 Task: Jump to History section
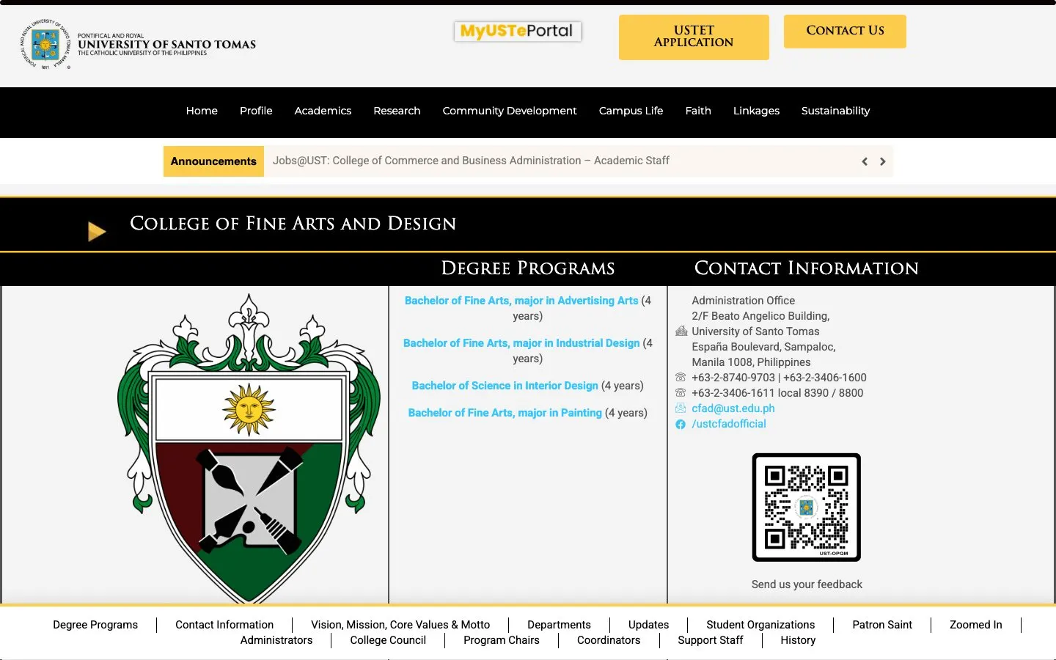pyautogui.click(x=798, y=640)
